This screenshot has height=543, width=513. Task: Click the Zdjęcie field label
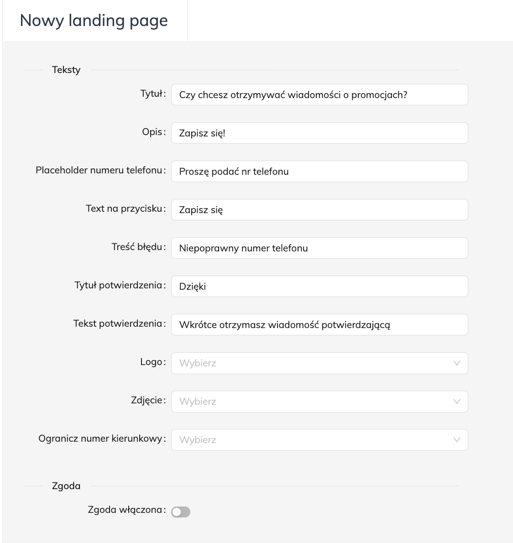(147, 400)
